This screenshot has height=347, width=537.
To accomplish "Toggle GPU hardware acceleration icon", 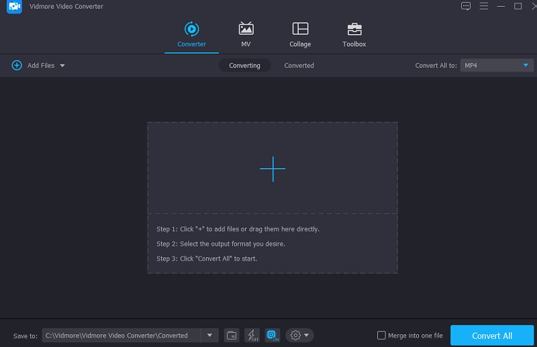I will click(x=273, y=336).
